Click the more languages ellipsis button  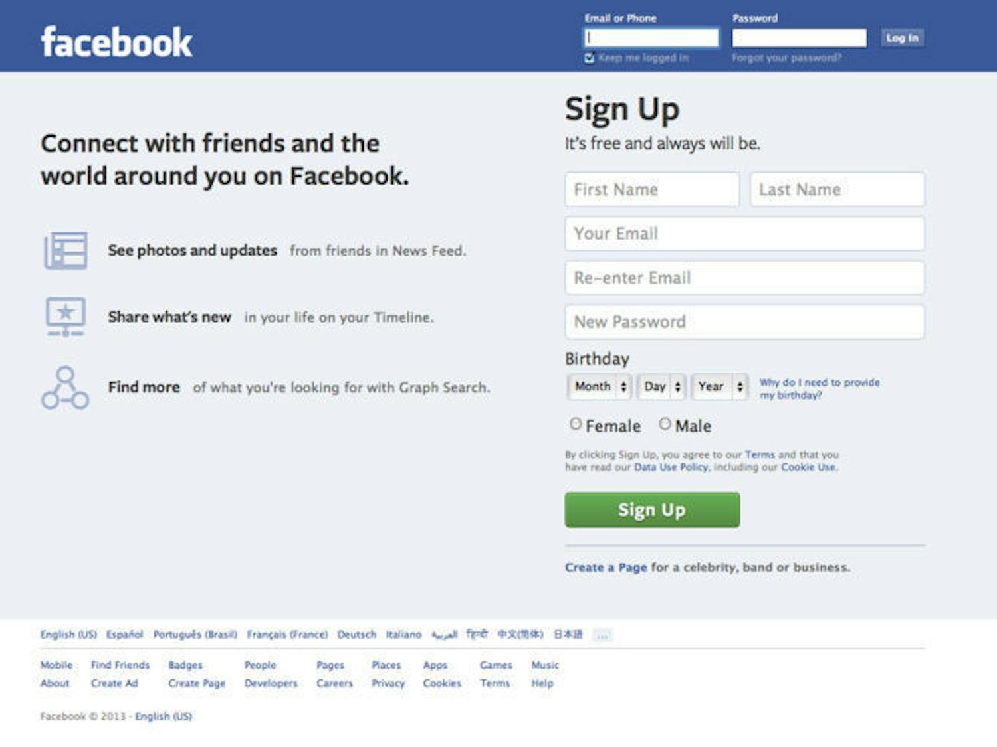click(x=602, y=635)
